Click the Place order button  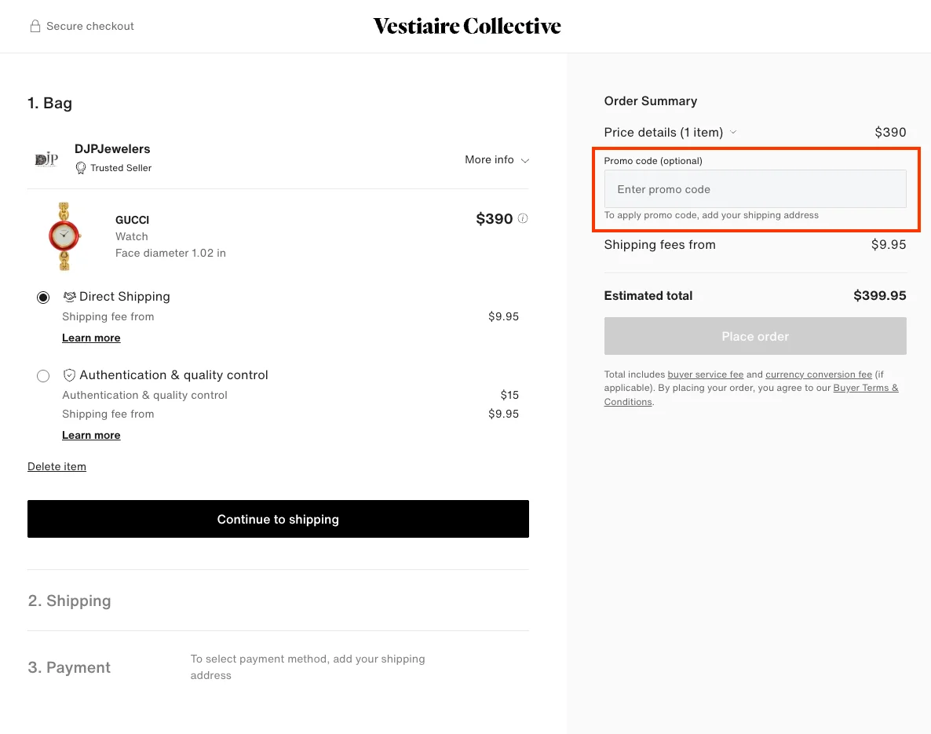point(754,336)
